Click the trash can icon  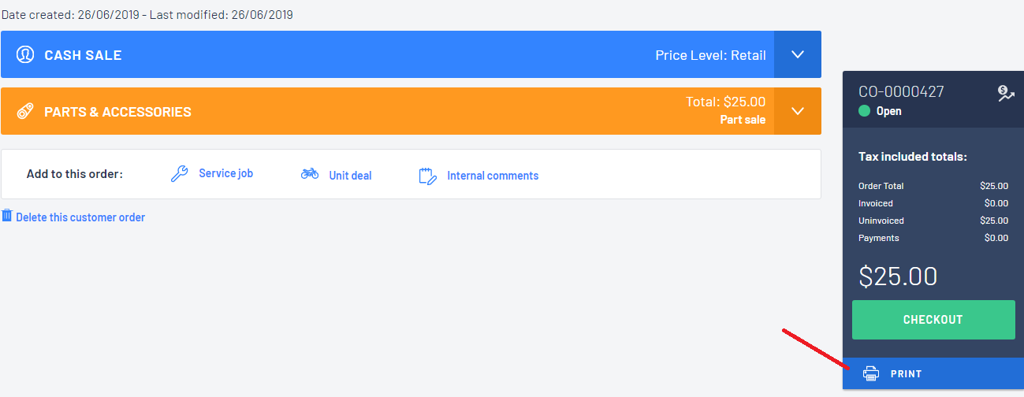tap(7, 216)
